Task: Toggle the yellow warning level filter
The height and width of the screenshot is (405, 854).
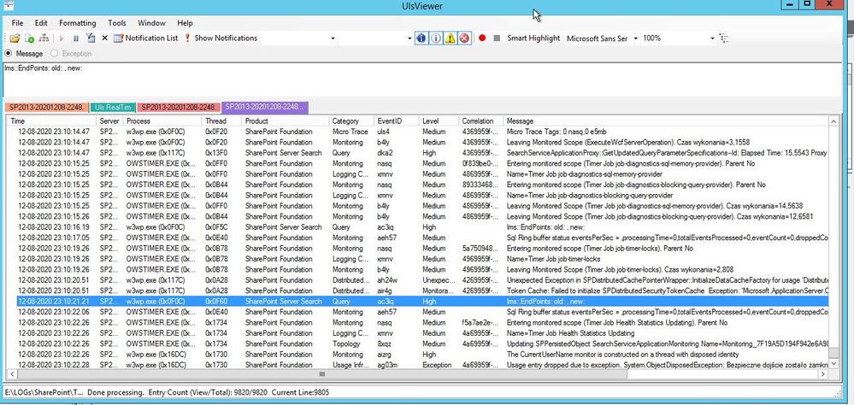Action: [450, 38]
